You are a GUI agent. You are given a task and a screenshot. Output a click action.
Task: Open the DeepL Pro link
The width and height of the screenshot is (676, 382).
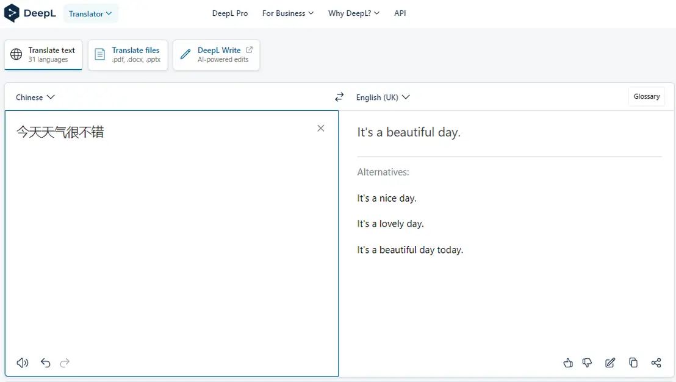pos(230,13)
